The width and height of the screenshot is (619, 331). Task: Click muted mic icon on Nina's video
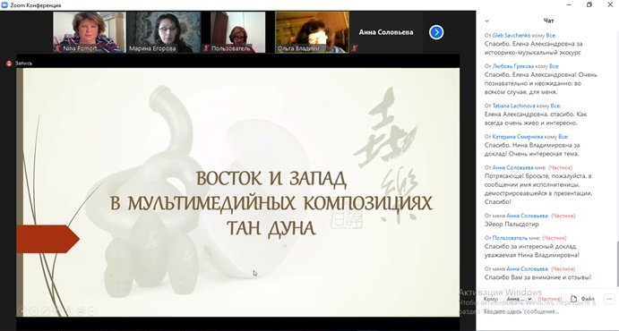pyautogui.click(x=58, y=48)
